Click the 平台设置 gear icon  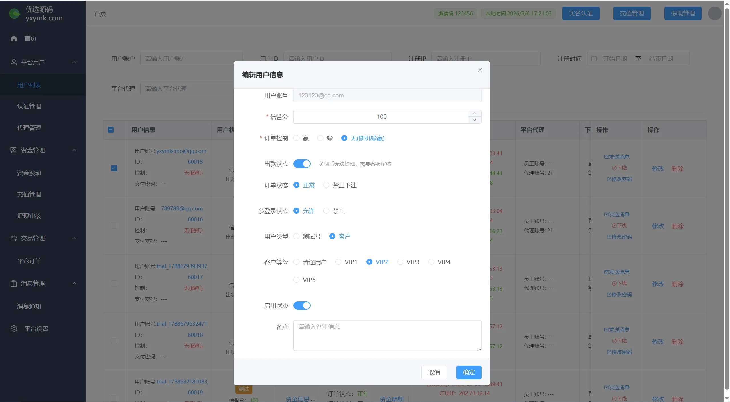(14, 329)
